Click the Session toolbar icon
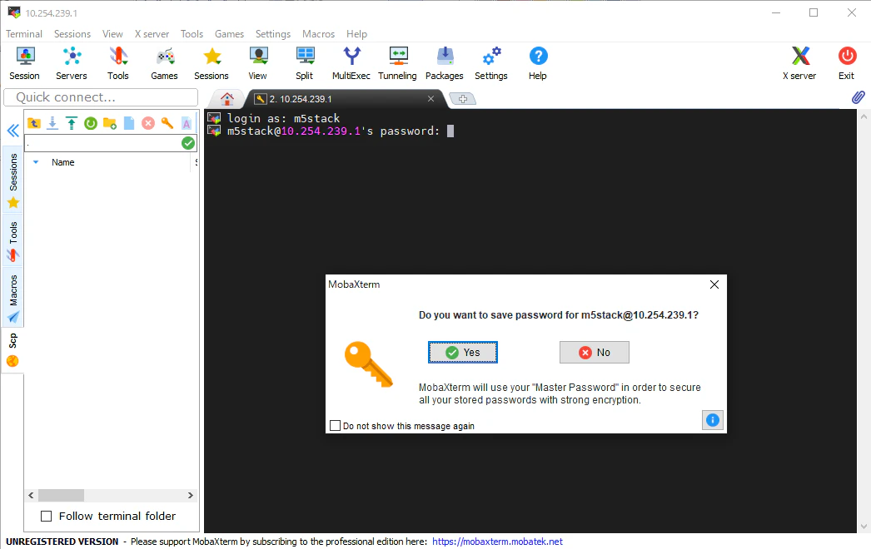Screen dimensions: 871x549 pyautogui.click(x=24, y=63)
